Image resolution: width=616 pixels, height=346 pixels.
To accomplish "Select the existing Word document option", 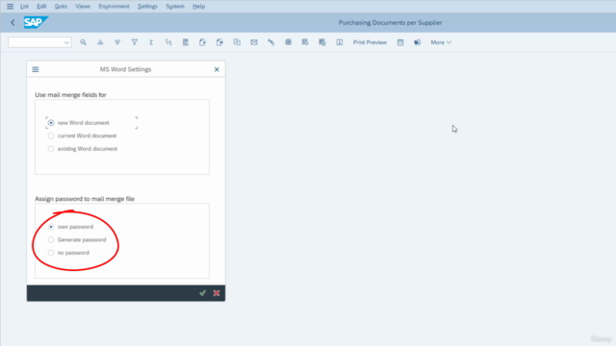I will point(51,149).
